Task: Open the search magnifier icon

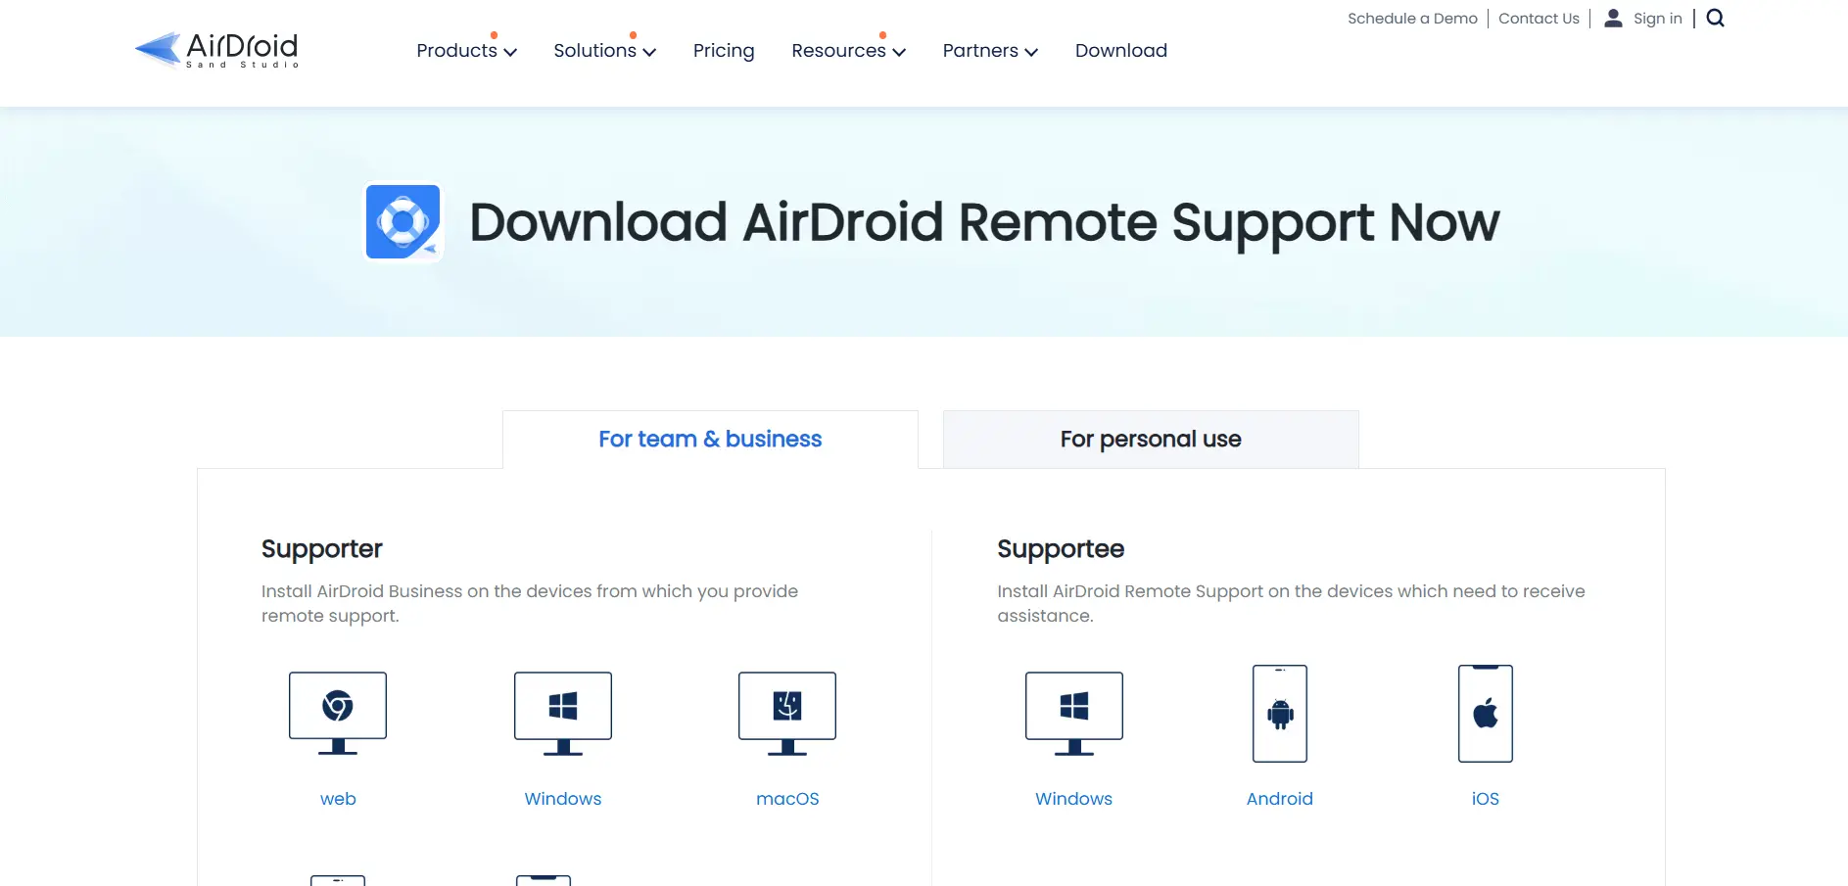Action: point(1715,18)
